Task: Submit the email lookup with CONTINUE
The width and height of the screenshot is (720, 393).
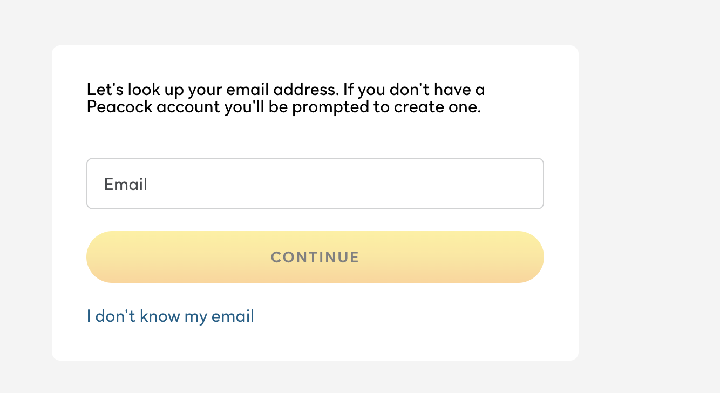Action: click(315, 257)
